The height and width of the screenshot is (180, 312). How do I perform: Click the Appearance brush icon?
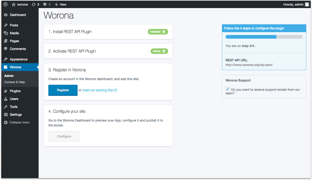pyautogui.click(x=6, y=59)
